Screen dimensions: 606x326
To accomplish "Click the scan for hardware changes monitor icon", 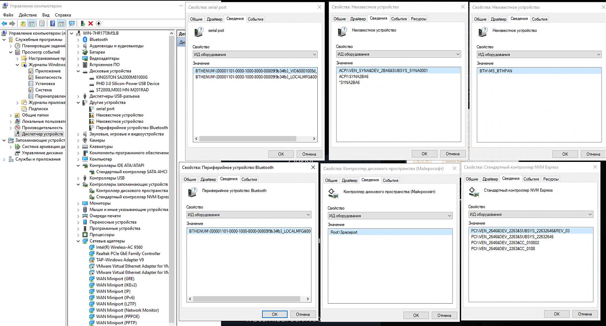I will [x=72, y=23].
